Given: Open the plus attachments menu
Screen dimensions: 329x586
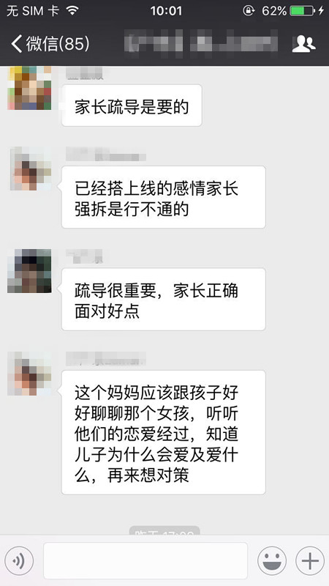Looking at the screenshot, I should pyautogui.click(x=309, y=560).
